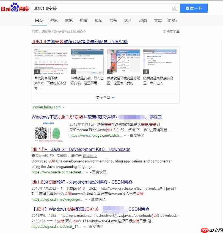Select the 视频 (Video) search category
The height and width of the screenshot is (233, 223).
pyautogui.click(x=98, y=21)
